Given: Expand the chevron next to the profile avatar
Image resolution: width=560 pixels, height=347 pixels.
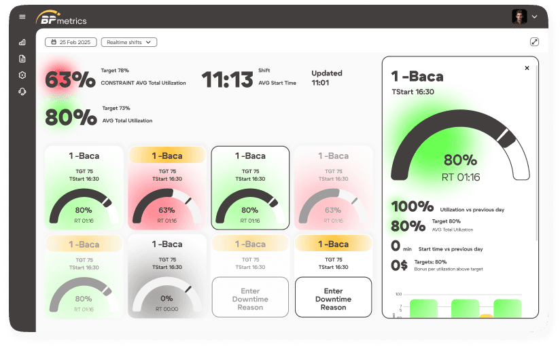Looking at the screenshot, I should click(535, 17).
